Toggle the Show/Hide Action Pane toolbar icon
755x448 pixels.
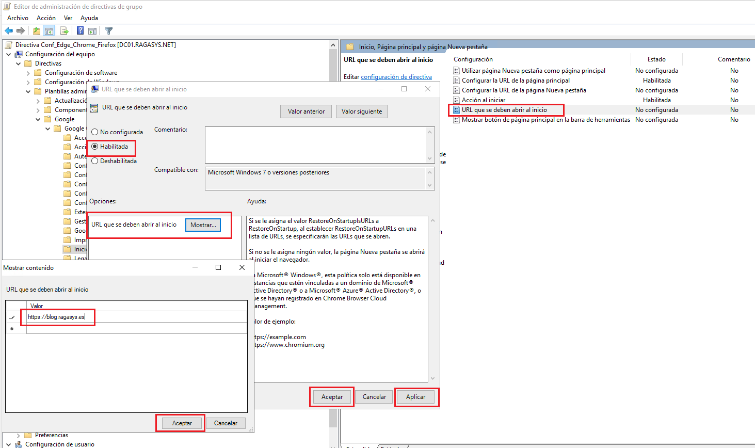click(x=92, y=30)
